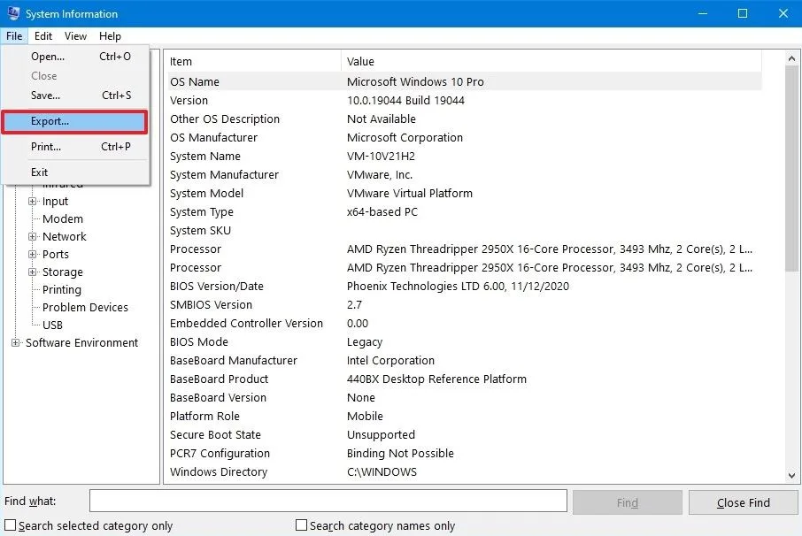The image size is (802, 536).
Task: Select the PCR7 Configuration row
Action: point(465,453)
